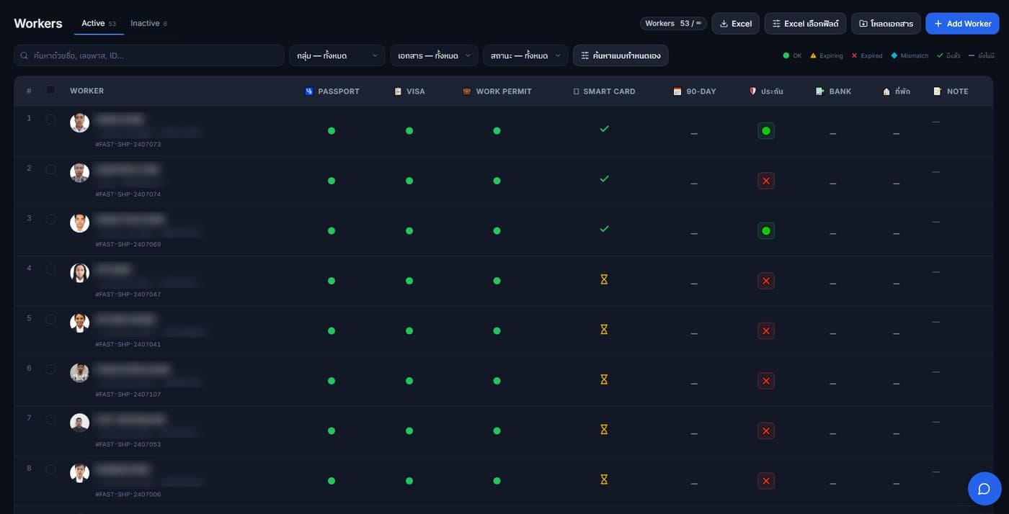Click the Add Worker button
Screen dimensions: 1009x514
pos(962,24)
